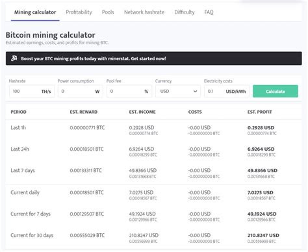This screenshot has width=308, height=252.
Task: Click income value 0.2928 USD
Action: coord(142,127)
